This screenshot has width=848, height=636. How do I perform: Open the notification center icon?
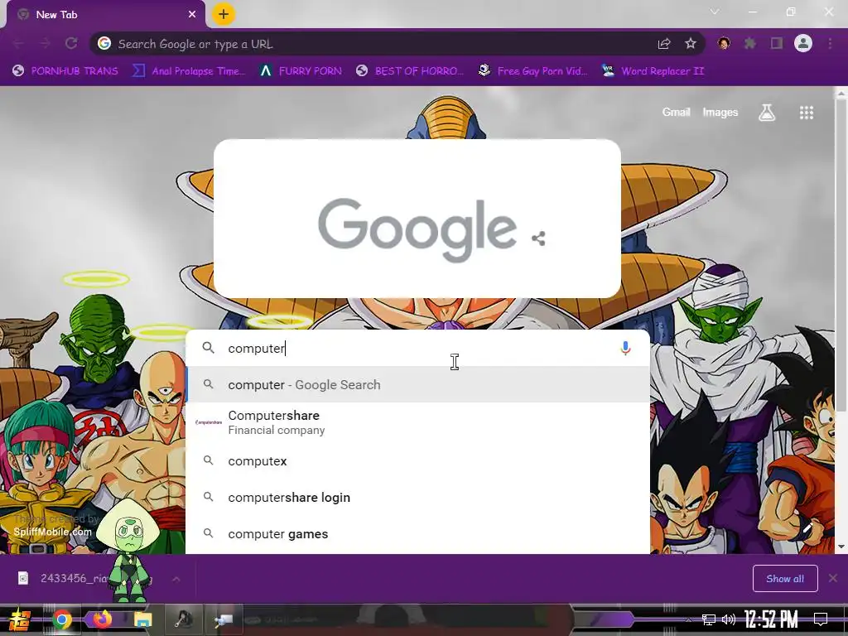821,619
